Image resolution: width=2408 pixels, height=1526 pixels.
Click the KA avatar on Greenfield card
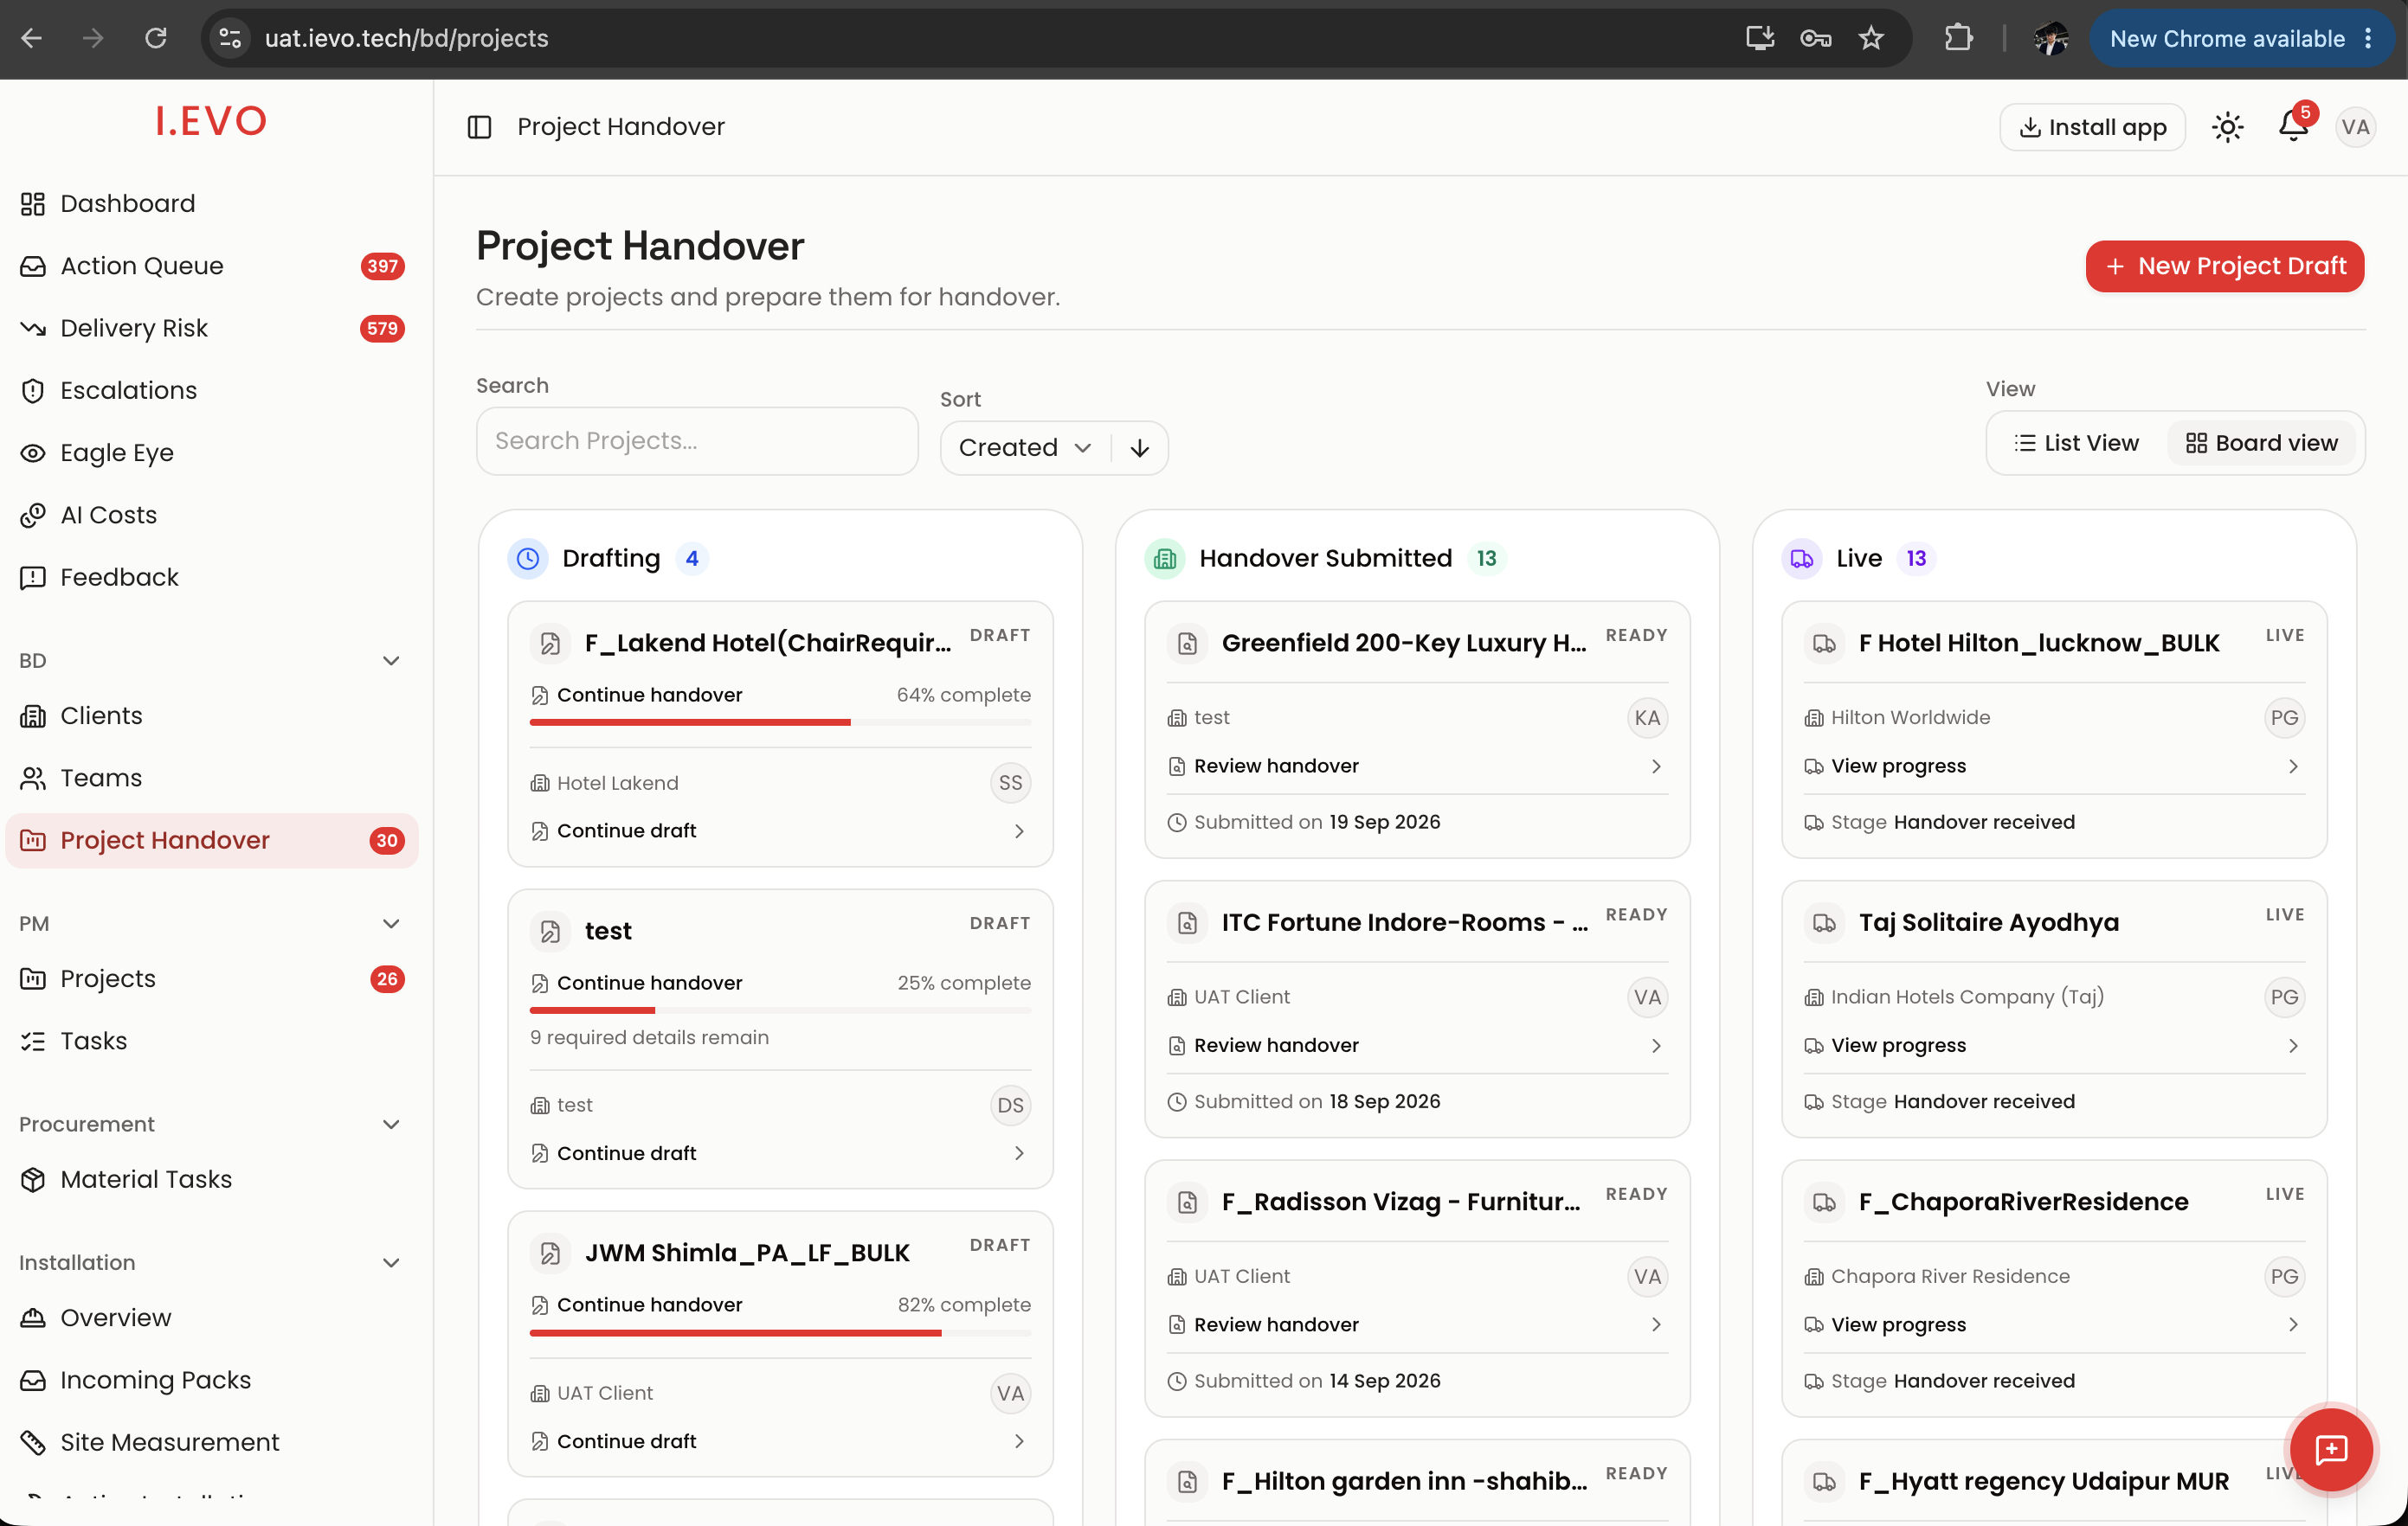coord(1647,717)
